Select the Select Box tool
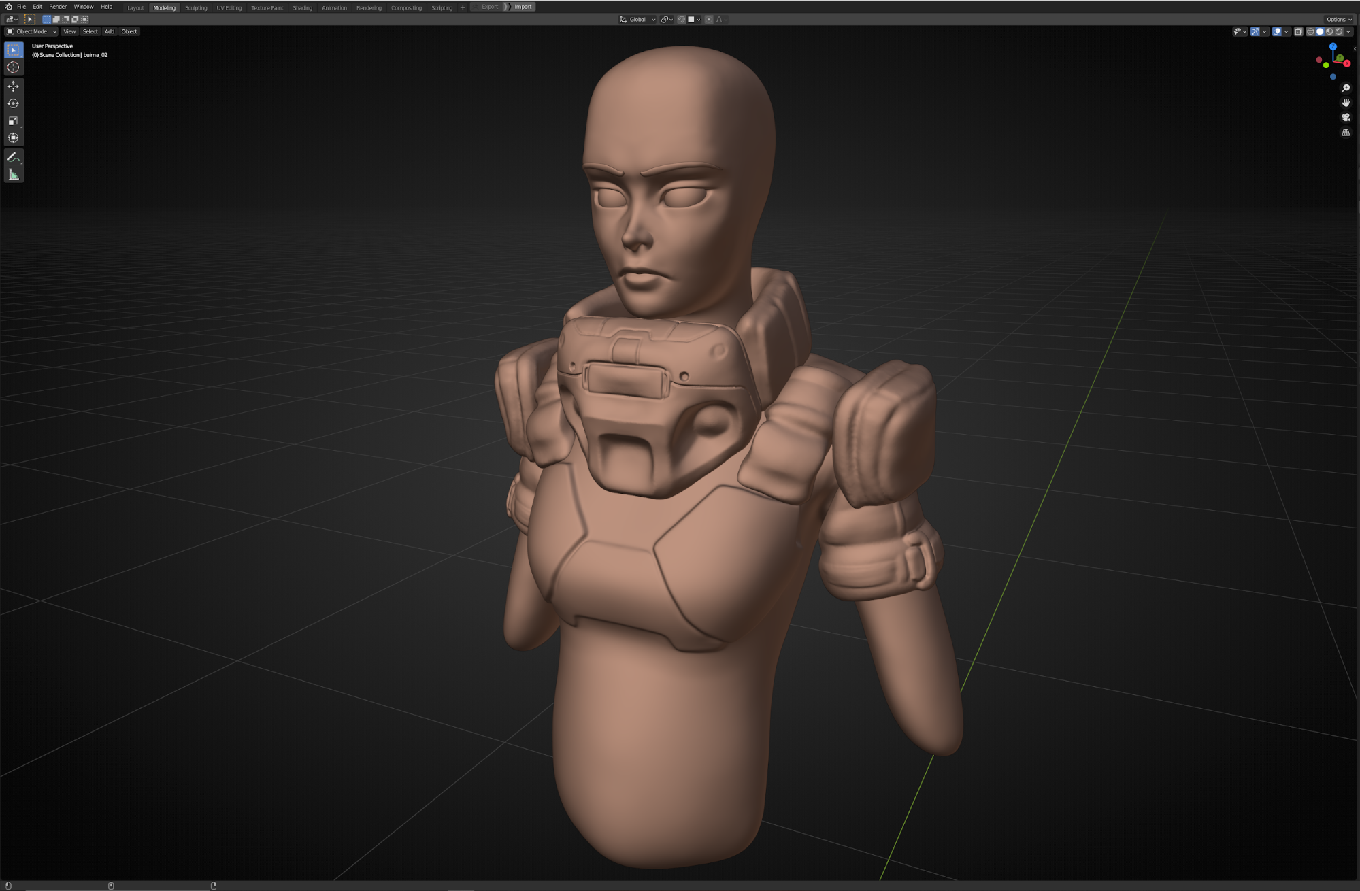The width and height of the screenshot is (1360, 891). point(14,50)
